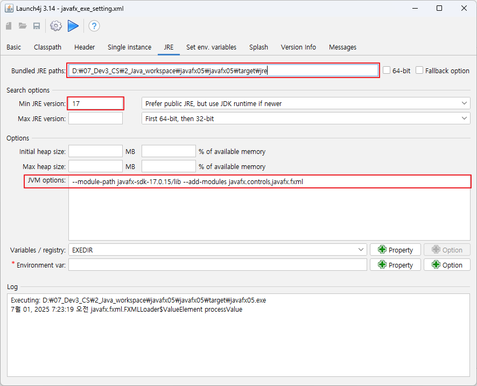The image size is (477, 386).
Task: Build the wrapper using the gear icon
Action: [x=56, y=26]
